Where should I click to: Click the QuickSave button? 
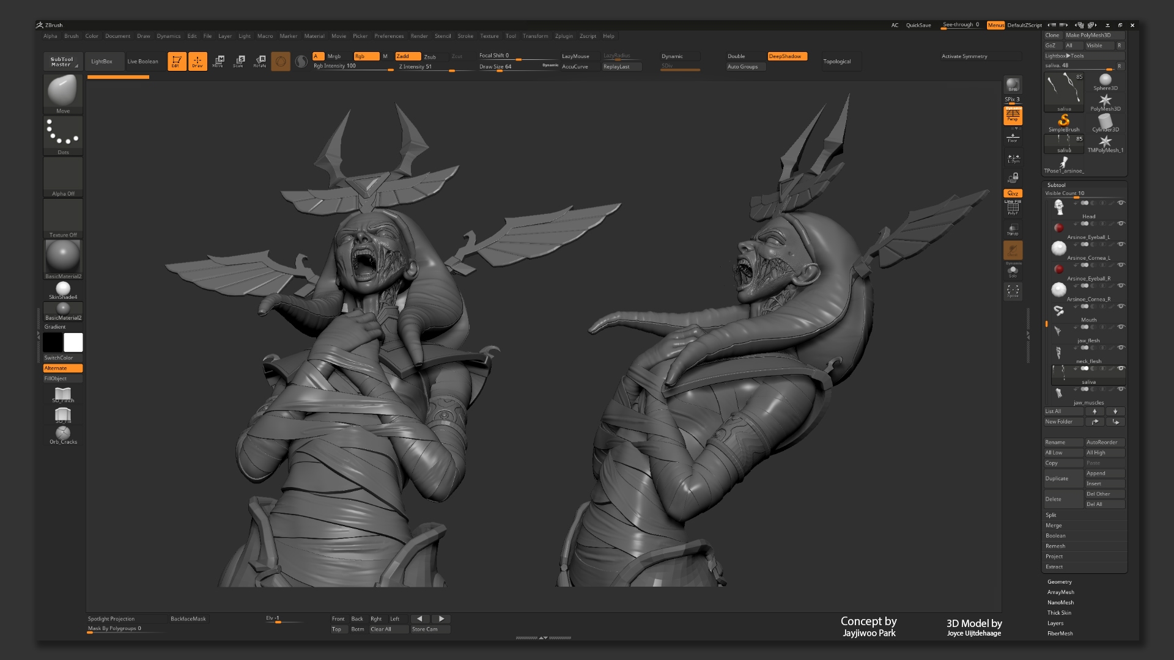918,25
